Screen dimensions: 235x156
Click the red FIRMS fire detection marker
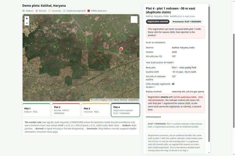point(121,49)
